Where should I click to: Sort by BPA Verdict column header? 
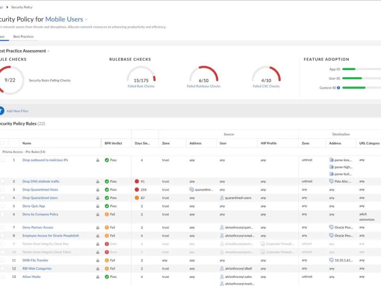(113, 143)
